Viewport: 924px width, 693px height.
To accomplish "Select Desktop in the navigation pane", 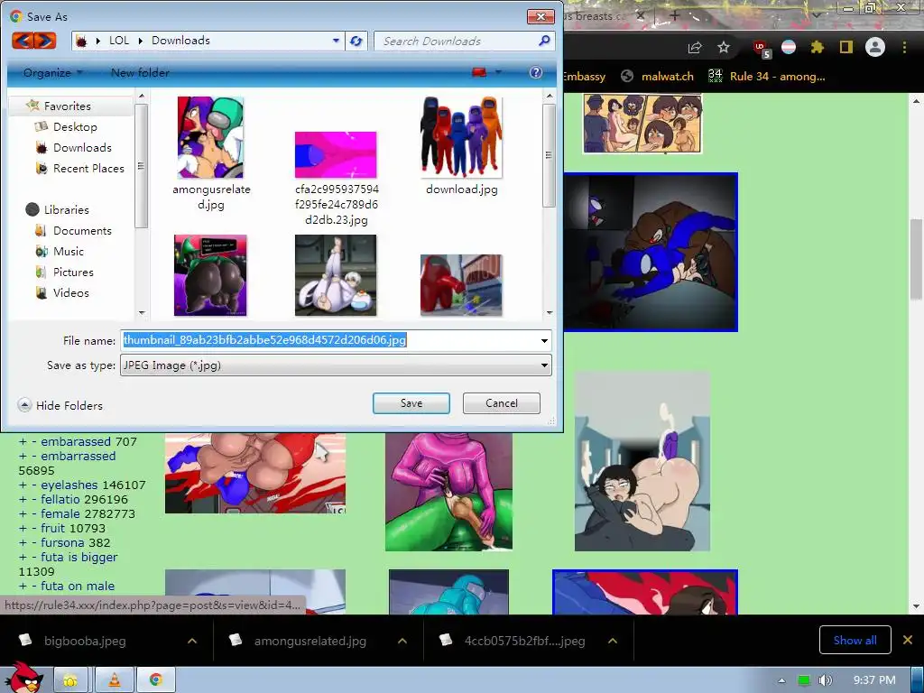I will pos(75,126).
